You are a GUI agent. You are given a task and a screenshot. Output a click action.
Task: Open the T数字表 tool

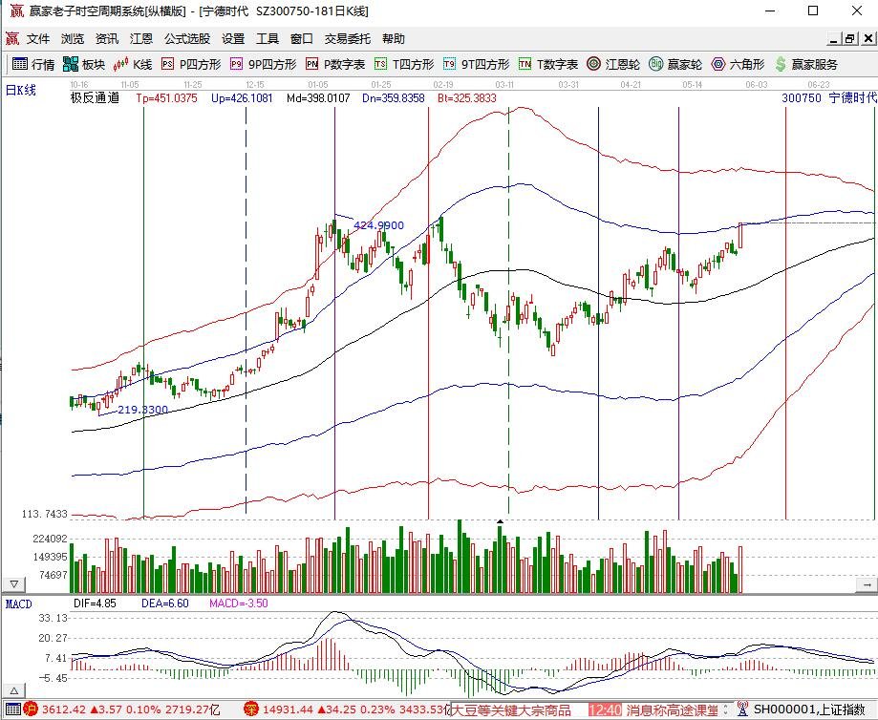tap(548, 64)
